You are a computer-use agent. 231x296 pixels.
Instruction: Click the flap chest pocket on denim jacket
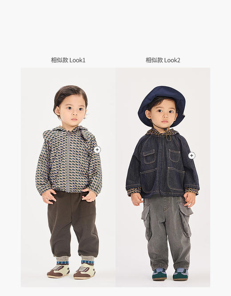[x=149, y=157]
